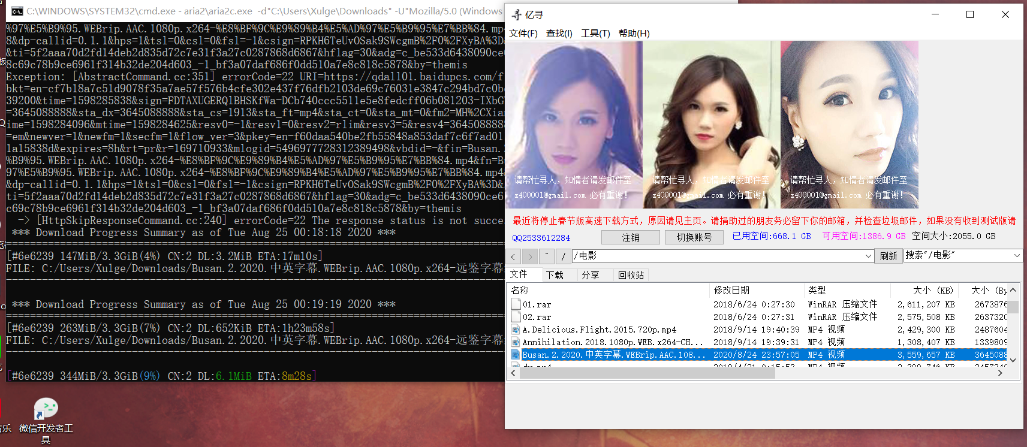Click the 刷新 refresh button
Viewport: 1027px width, 447px height.
(889, 256)
